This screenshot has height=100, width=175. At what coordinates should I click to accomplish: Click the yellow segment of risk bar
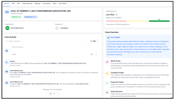coord(138,21)
